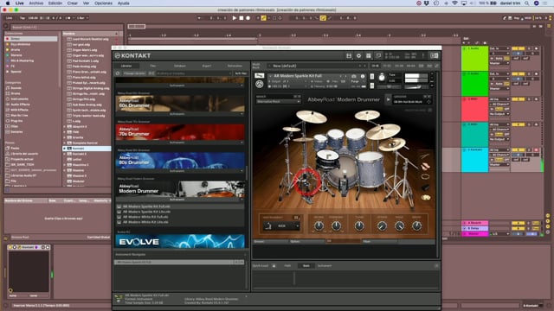Switch to Kontakt Files tab

[153, 66]
